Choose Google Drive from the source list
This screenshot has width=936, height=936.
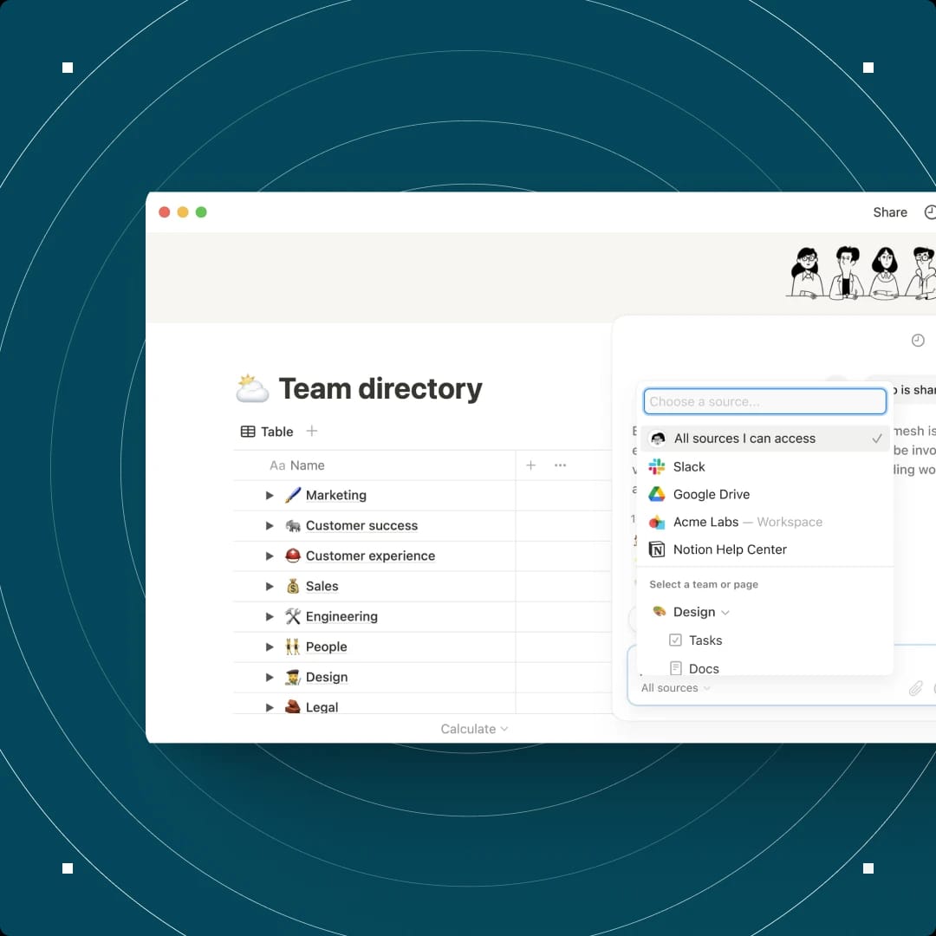[712, 494]
